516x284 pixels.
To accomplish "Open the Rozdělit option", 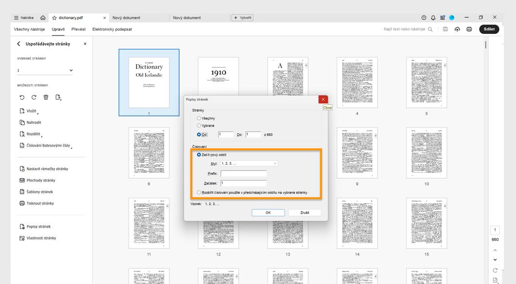I will pyautogui.click(x=31, y=134).
